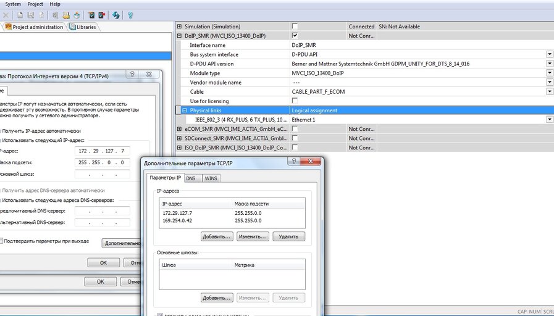Click the IP address field 172.29.127.7
This screenshot has width=554, height=316.
pyautogui.click(x=103, y=151)
